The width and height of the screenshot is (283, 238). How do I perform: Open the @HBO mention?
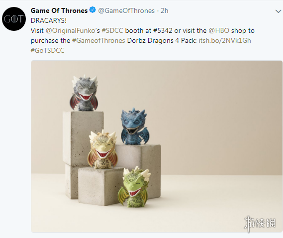pos(219,30)
